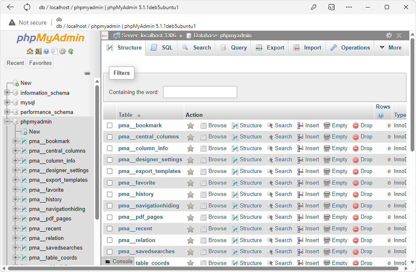Expand the mysql database tree node
Viewport: 416px width, 272px height.
click(x=7, y=102)
